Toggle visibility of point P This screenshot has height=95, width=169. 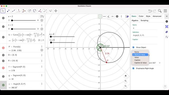tap(3, 48)
